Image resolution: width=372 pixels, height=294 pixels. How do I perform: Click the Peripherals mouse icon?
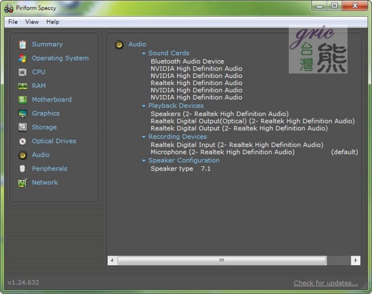(23, 169)
